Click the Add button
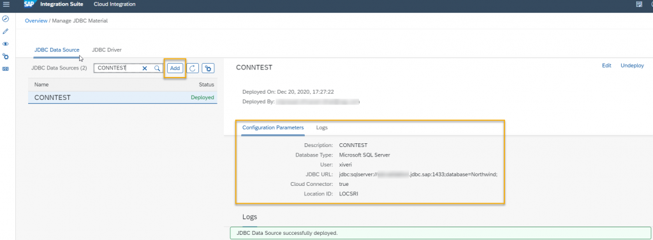 tap(175, 68)
